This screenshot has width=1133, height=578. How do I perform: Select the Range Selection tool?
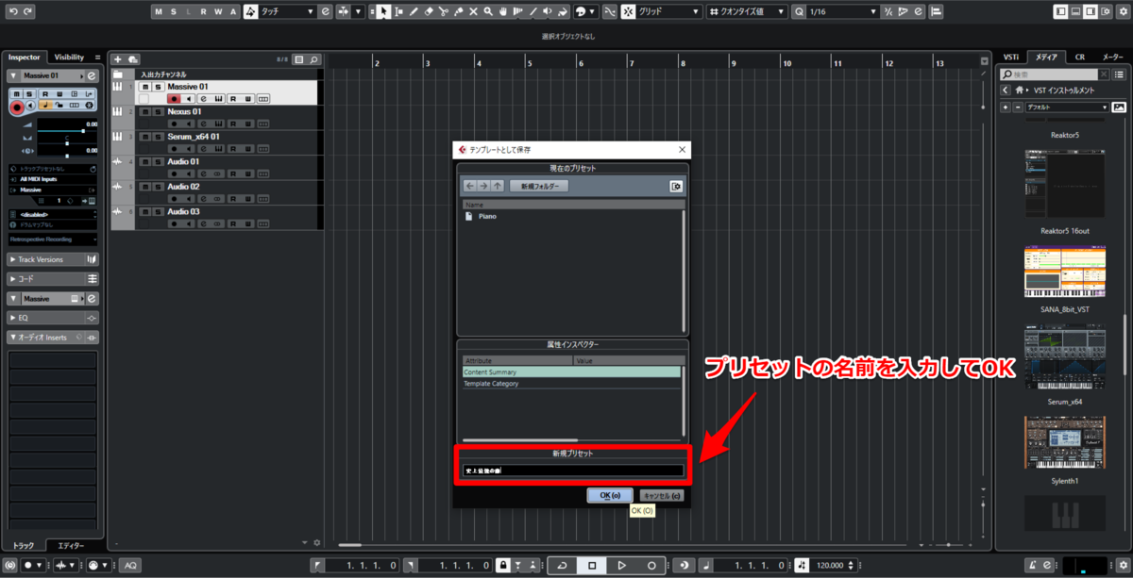399,11
